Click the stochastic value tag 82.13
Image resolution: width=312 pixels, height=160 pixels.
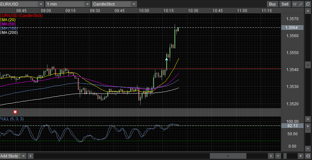(x=292, y=126)
